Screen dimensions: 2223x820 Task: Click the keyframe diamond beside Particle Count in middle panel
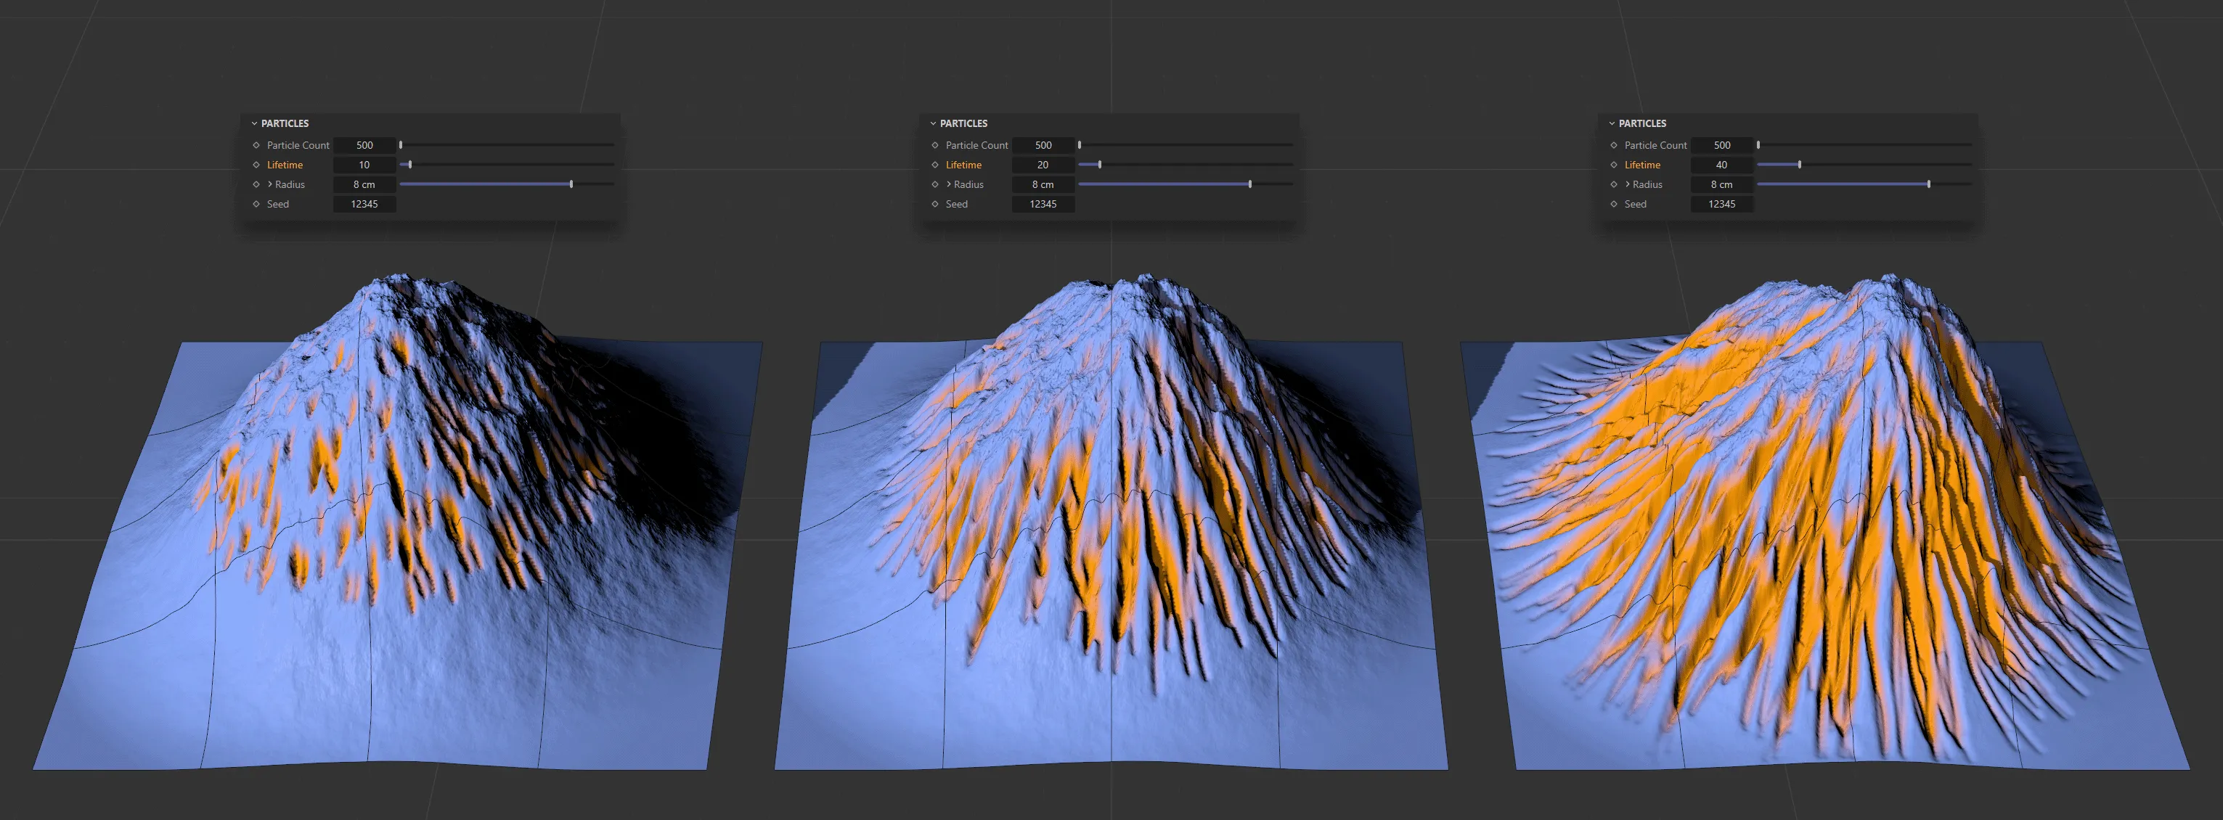click(936, 145)
